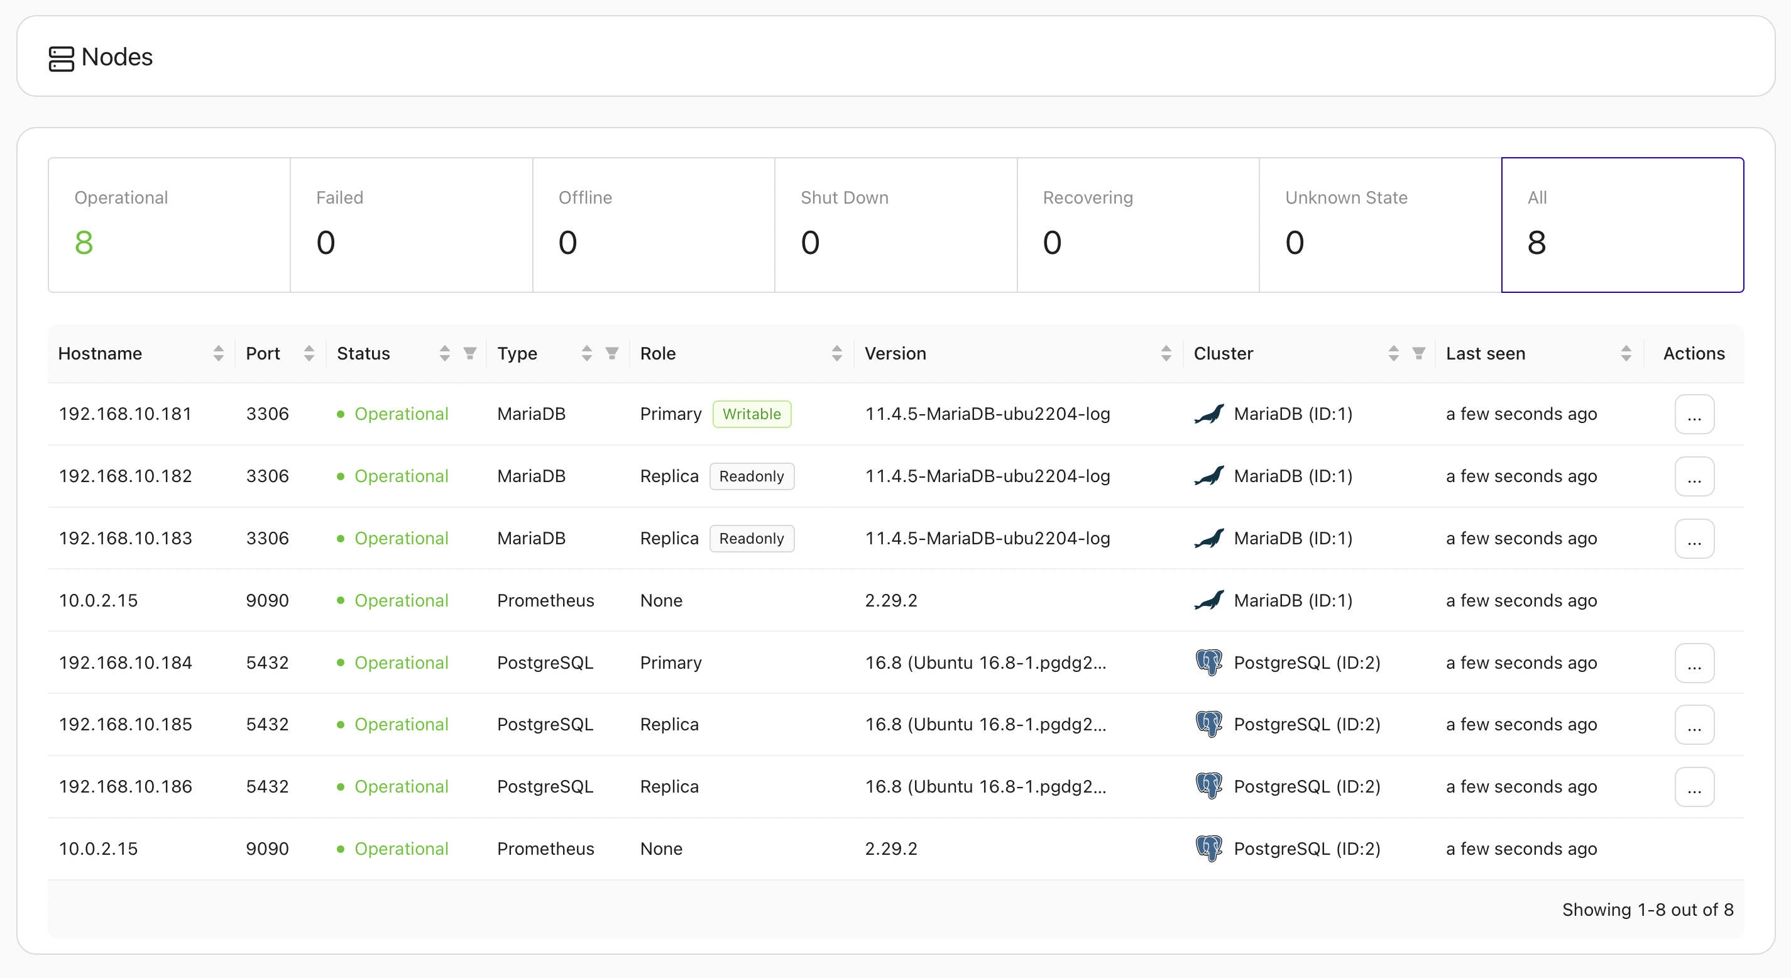Click the Nodes server icon in the header

pyautogui.click(x=61, y=58)
